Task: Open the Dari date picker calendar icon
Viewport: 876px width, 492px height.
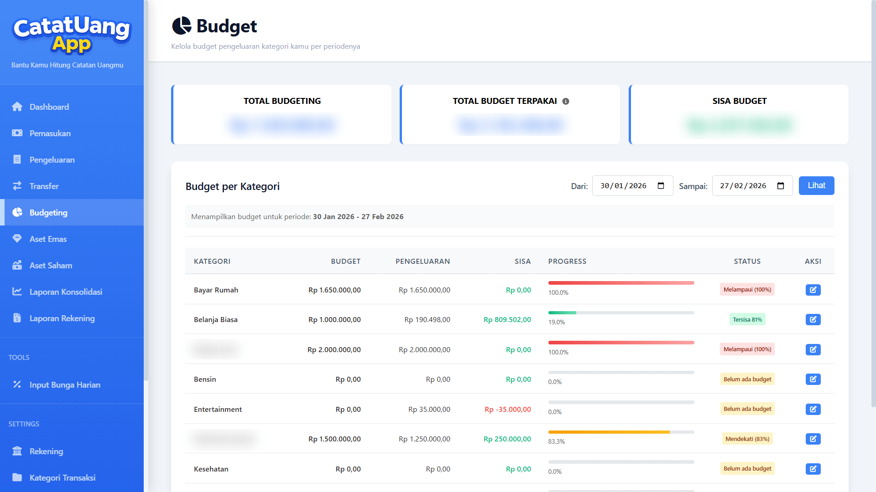Action: click(661, 186)
